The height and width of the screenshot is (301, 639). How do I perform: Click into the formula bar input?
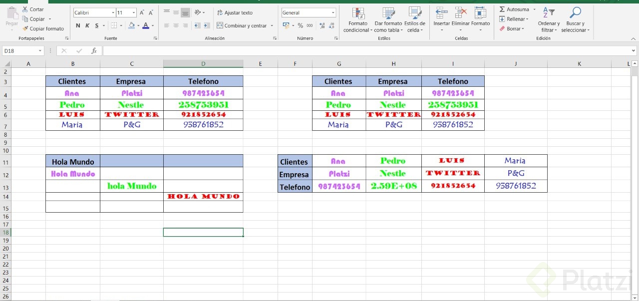click(366, 50)
